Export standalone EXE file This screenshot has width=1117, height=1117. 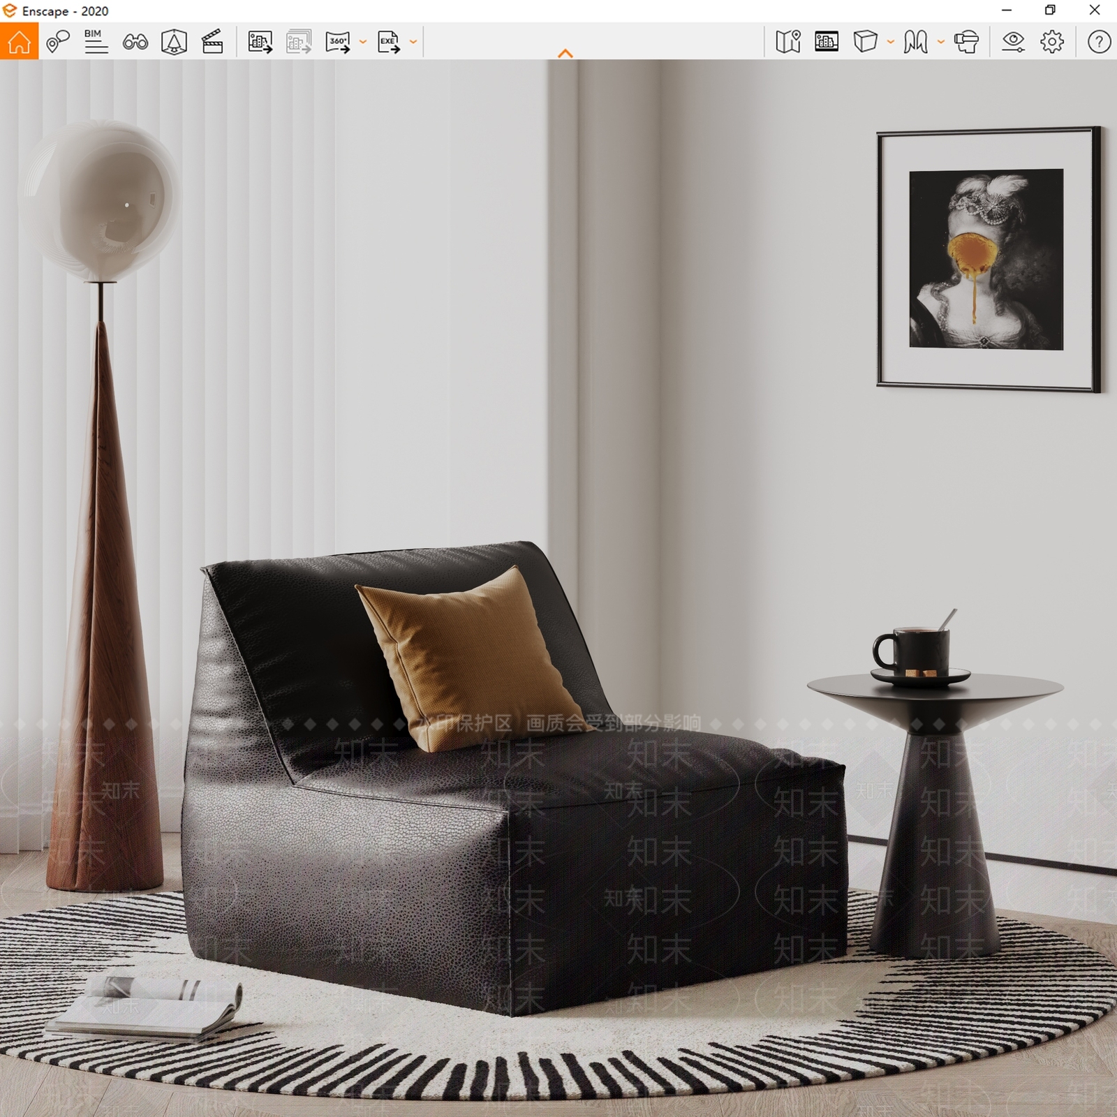point(389,42)
